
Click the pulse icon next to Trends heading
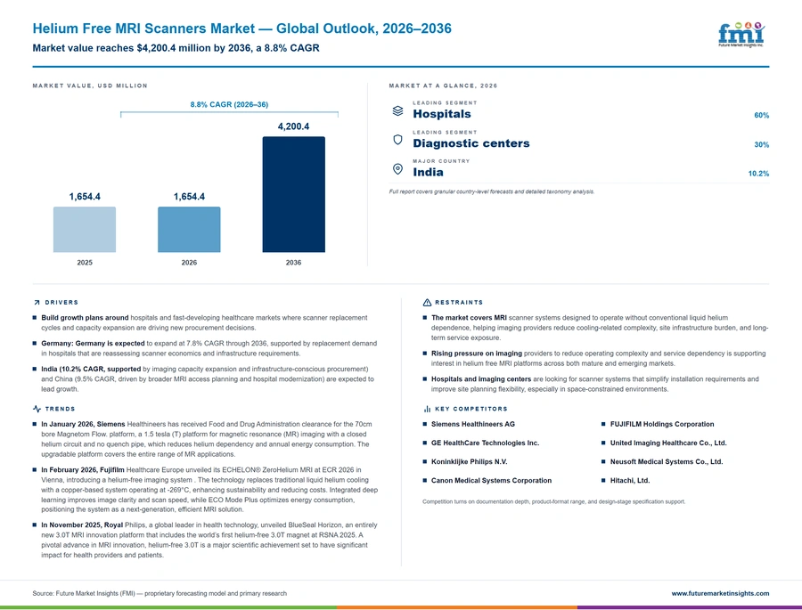(37, 409)
